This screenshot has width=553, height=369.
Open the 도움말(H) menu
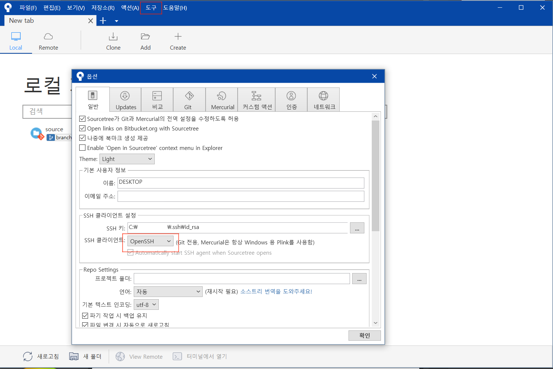175,8
